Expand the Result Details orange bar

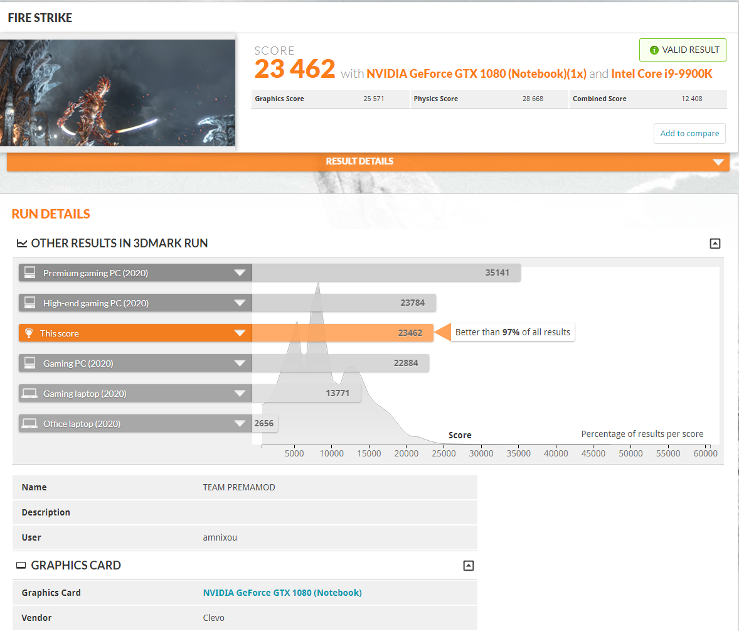pos(368,161)
